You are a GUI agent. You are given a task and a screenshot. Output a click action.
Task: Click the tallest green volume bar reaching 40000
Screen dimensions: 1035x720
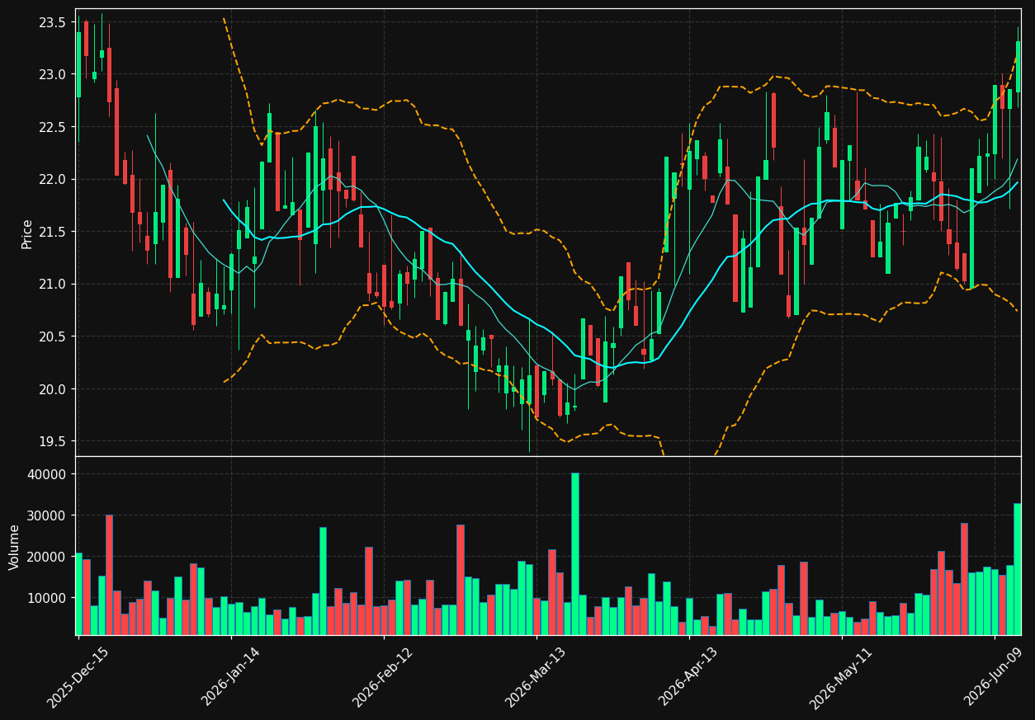coord(575,553)
